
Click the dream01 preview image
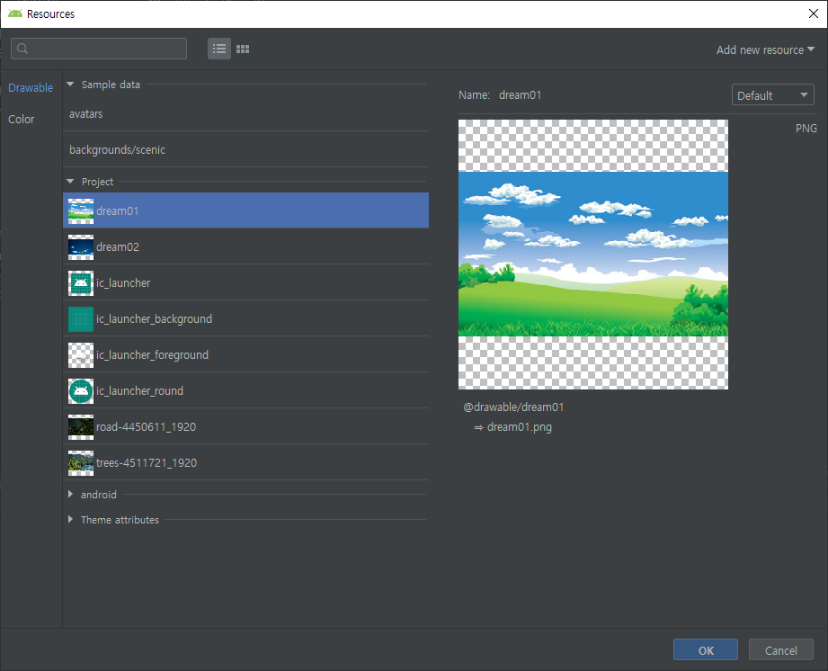coord(593,255)
